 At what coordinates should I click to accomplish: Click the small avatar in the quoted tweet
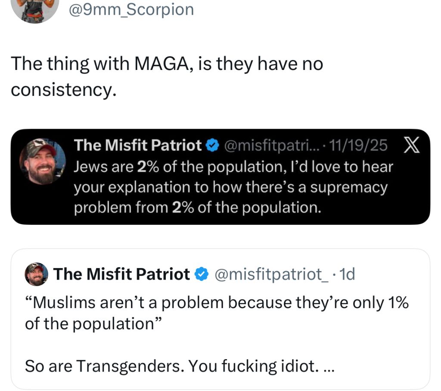(x=37, y=274)
